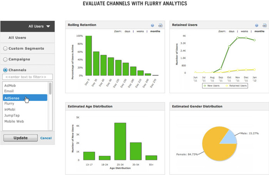The height and width of the screenshot is (175, 269).
Task: Download Retained Users CSV file
Action: point(264,25)
